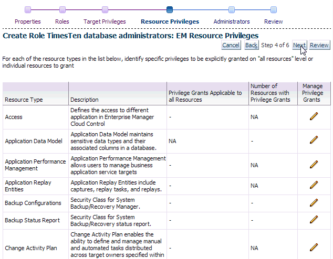
Task: Manage grants for Application Performance Management
Action: (x=314, y=165)
